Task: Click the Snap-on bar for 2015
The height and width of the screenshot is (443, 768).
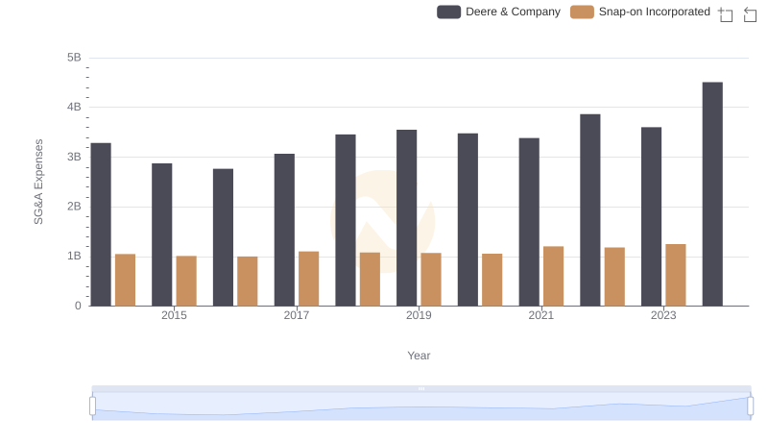Action: click(186, 281)
